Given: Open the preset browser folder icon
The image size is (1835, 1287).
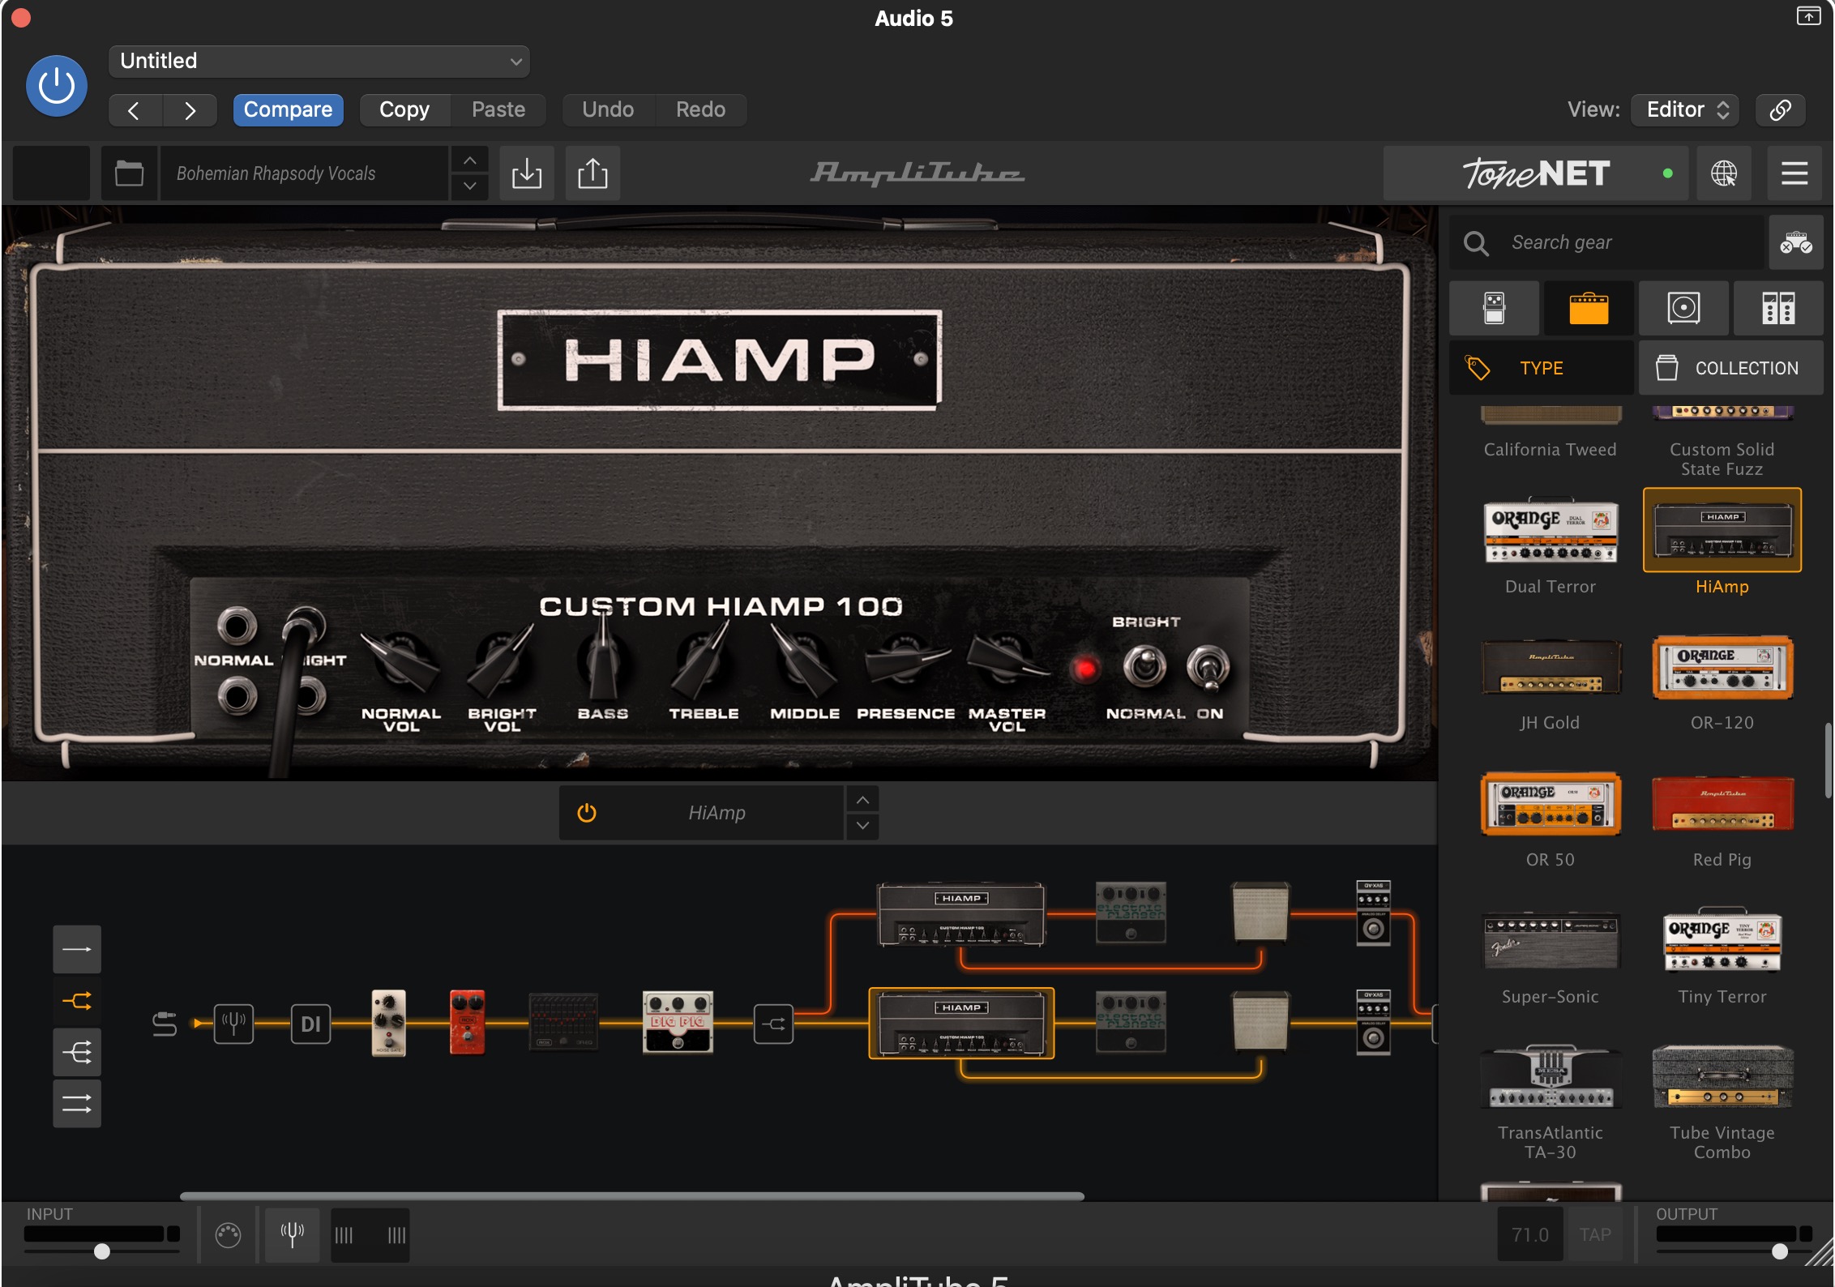Looking at the screenshot, I should (x=129, y=173).
